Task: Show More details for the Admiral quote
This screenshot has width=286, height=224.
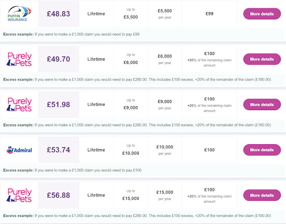Action: point(261,150)
